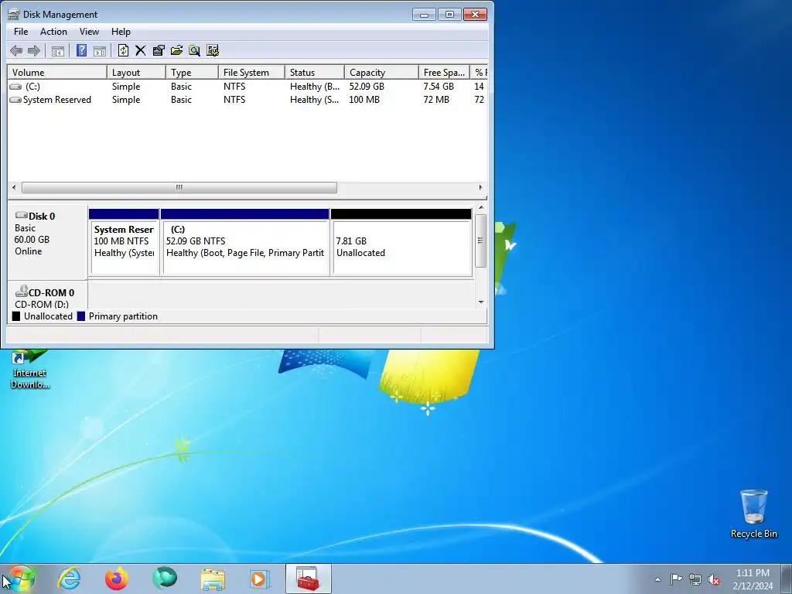The image size is (792, 594).
Task: Open the green globe taskbar app
Action: point(165,579)
